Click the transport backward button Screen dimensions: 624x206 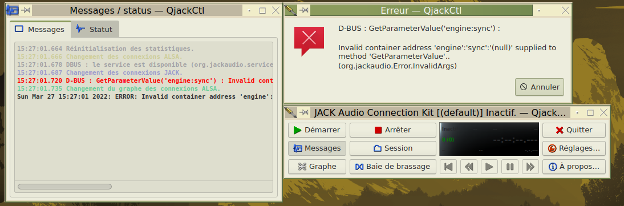tap(469, 167)
